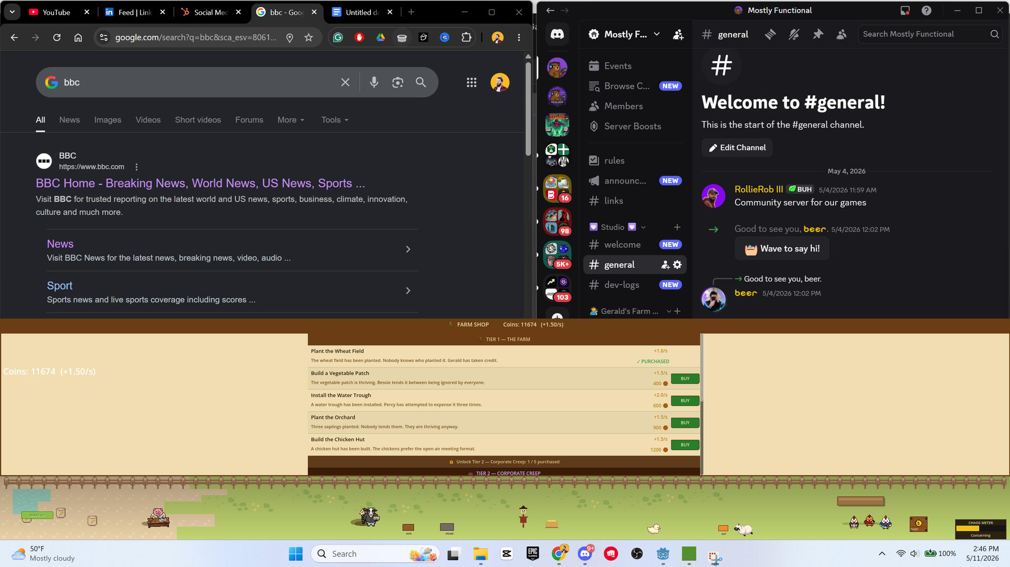This screenshot has height=567, width=1010.
Task: Switch to the Untitled document tab
Action: 362,12
